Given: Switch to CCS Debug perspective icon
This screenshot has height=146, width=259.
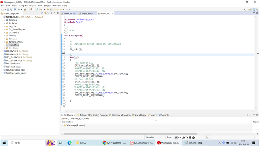Looking at the screenshot, I should pos(257,9).
